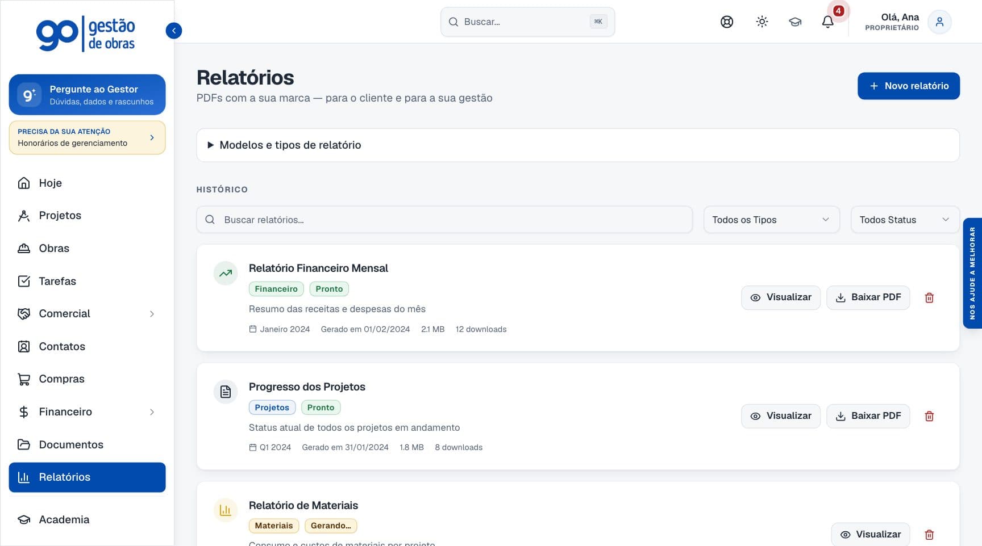Open Tarefas in sidebar
The width and height of the screenshot is (982, 546).
[87, 282]
